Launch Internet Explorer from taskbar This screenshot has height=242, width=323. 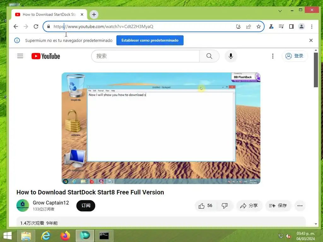(x=46, y=236)
